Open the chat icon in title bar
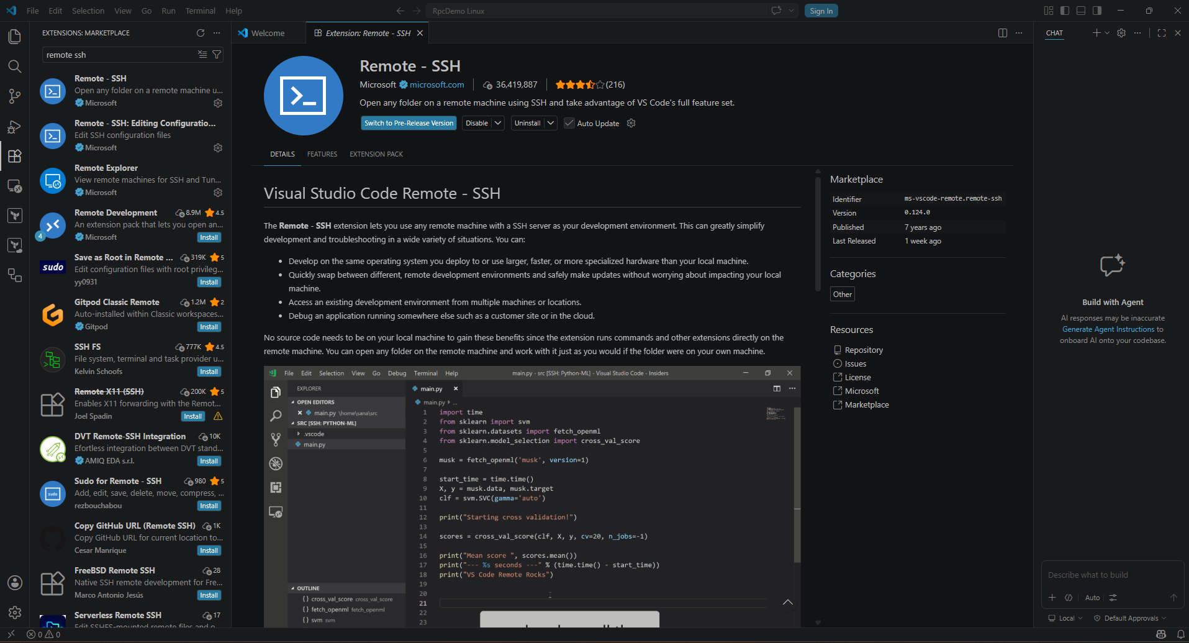Image resolution: width=1189 pixels, height=643 pixels. coord(776,11)
